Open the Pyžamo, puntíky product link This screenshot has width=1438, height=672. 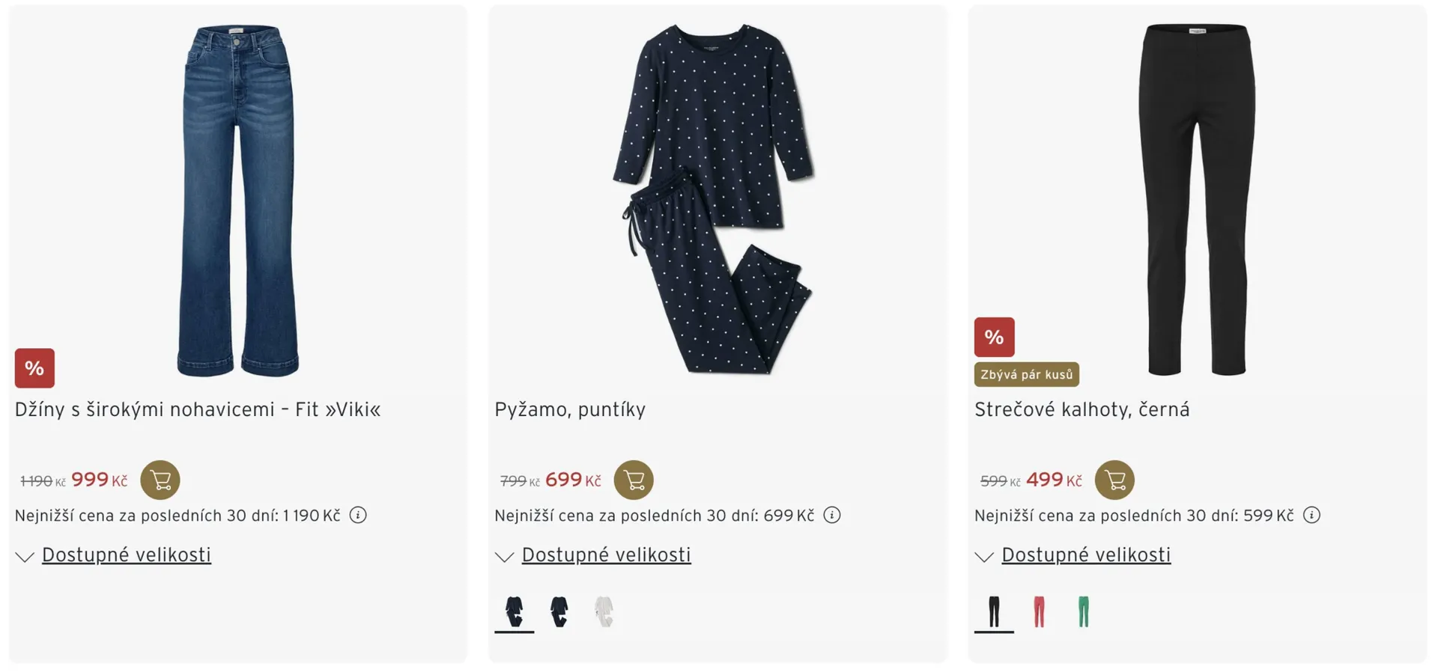click(x=570, y=409)
